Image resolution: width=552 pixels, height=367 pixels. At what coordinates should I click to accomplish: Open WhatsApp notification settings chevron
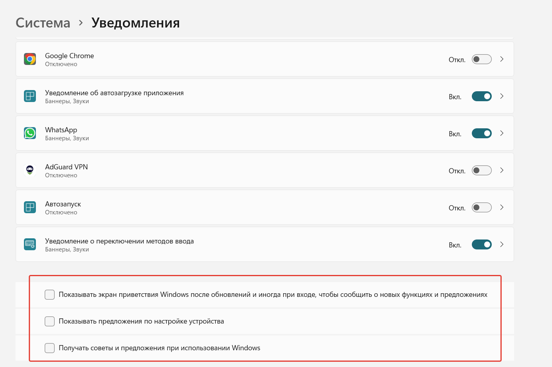(502, 133)
